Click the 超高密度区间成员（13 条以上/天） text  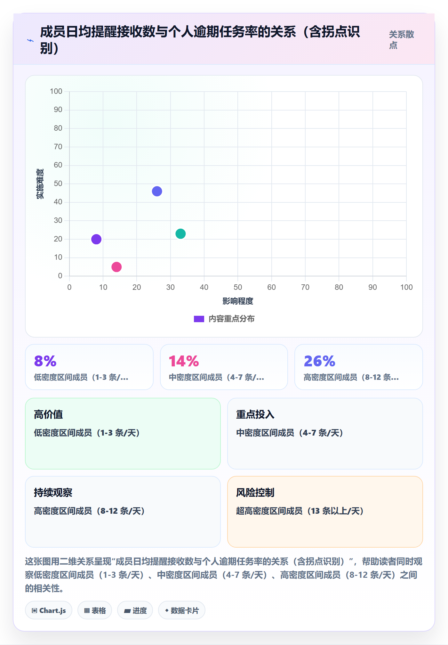coord(300,511)
